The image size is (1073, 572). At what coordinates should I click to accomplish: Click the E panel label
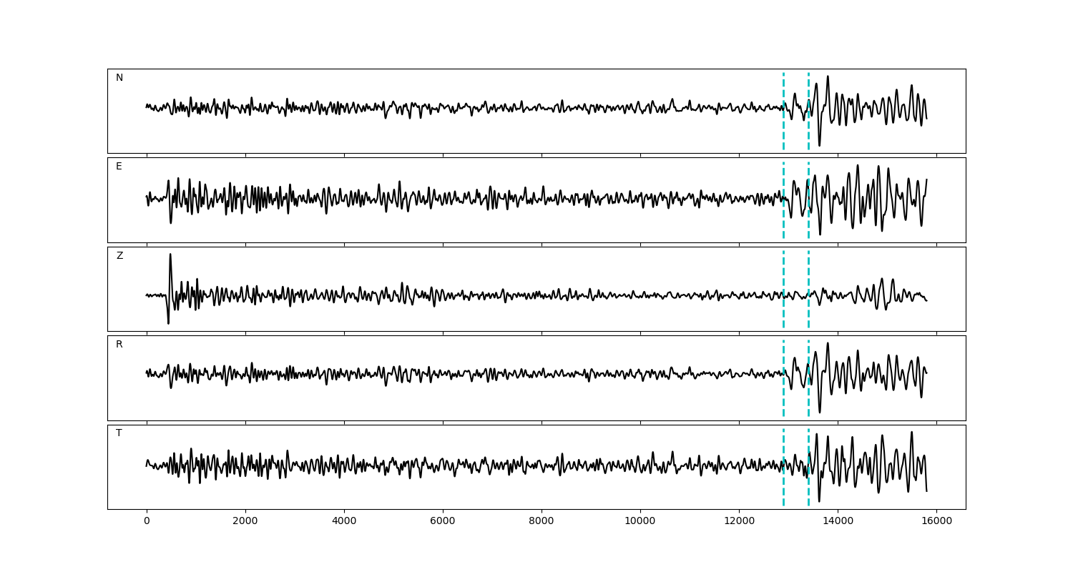tap(119, 167)
